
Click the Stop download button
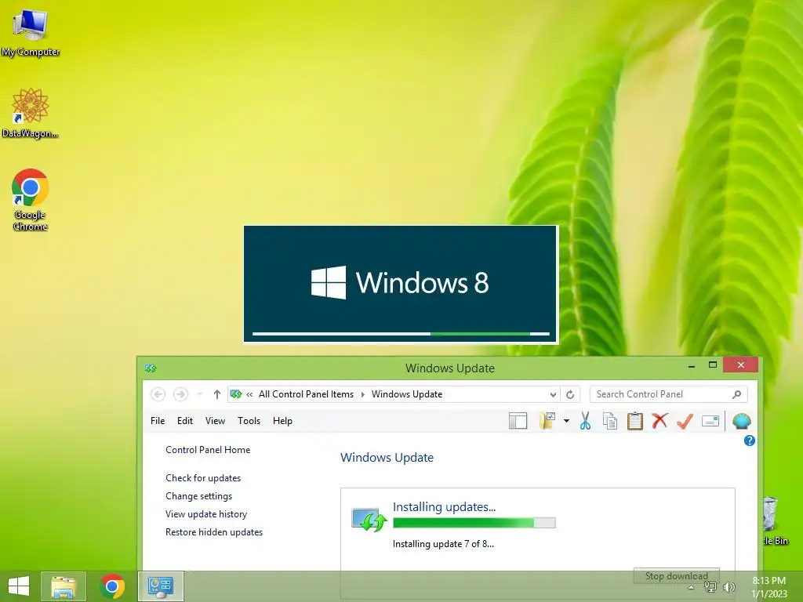coord(676,576)
